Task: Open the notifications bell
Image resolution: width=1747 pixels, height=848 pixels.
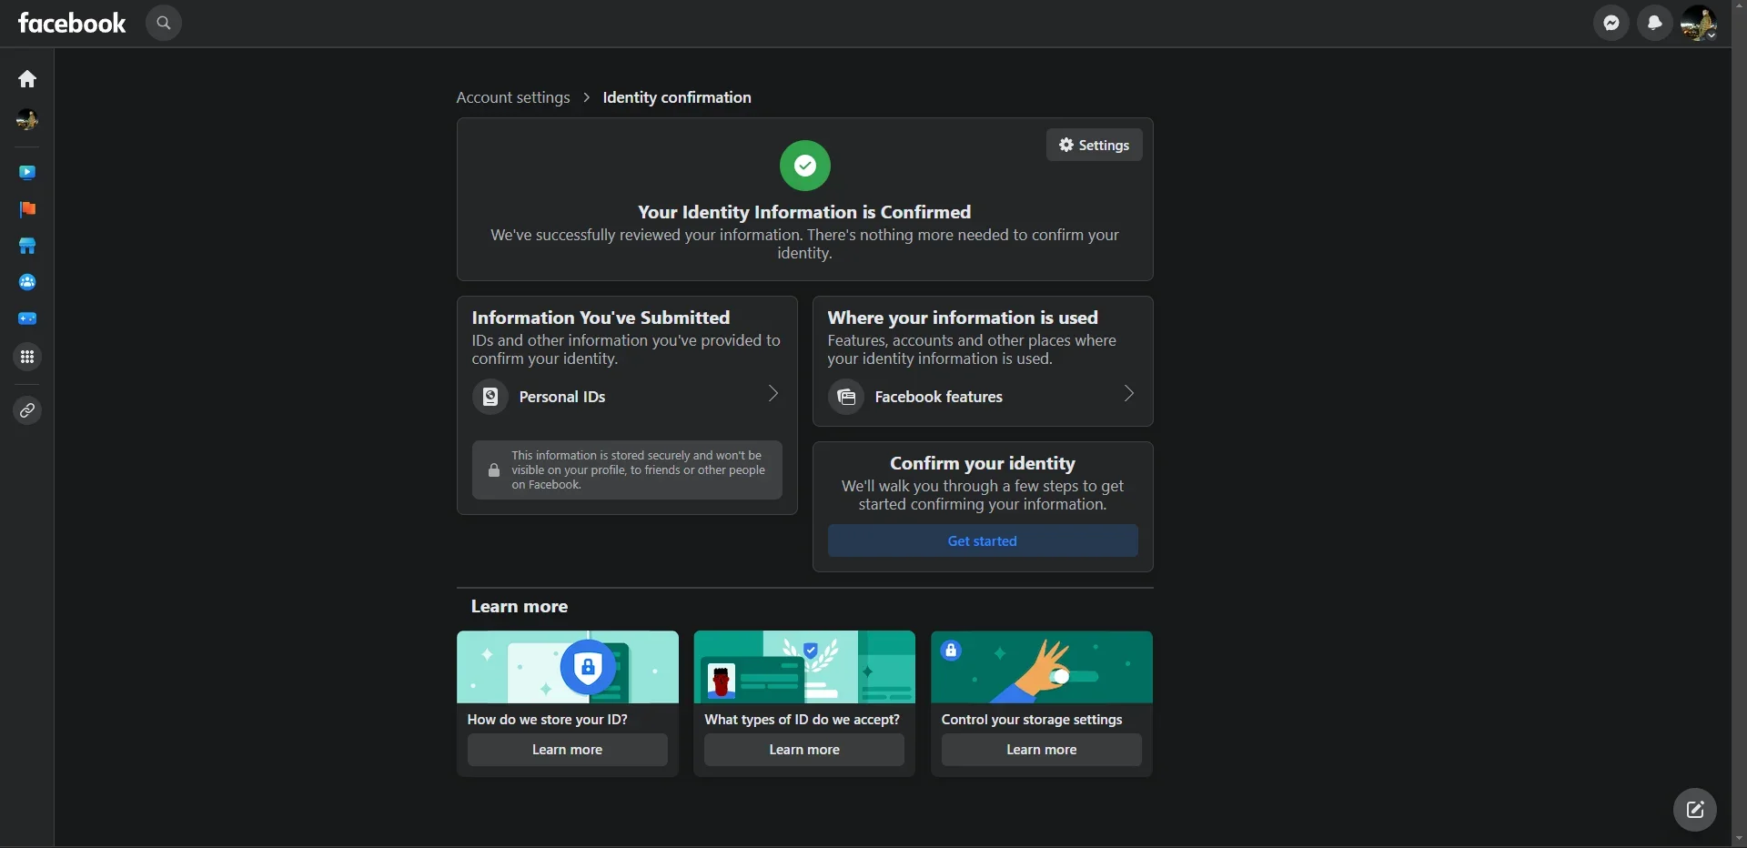Action: coord(1655,23)
